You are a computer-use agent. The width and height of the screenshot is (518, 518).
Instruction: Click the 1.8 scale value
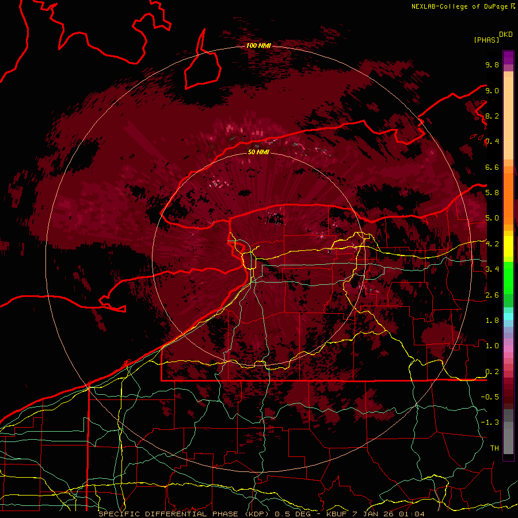click(x=492, y=321)
